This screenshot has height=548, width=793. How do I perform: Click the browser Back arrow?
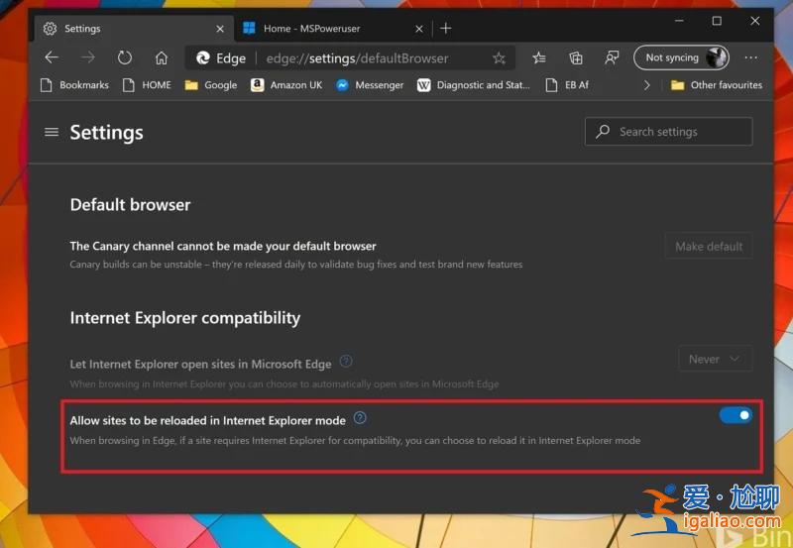click(52, 57)
